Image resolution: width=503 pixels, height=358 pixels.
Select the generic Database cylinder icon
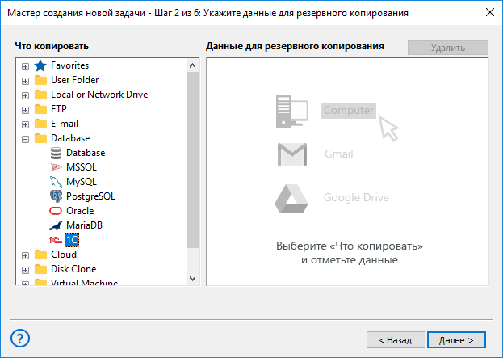click(56, 153)
